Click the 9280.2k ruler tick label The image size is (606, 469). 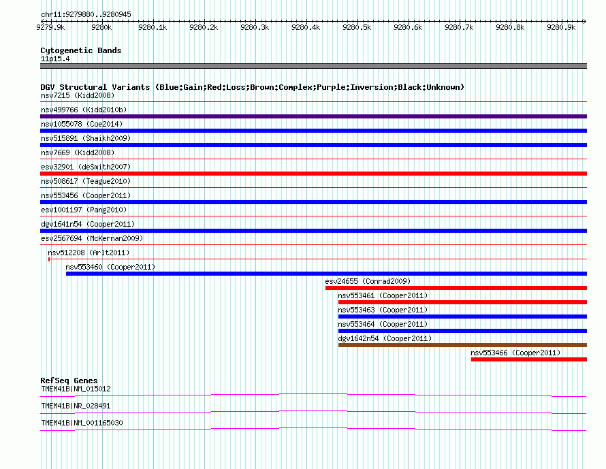point(204,27)
